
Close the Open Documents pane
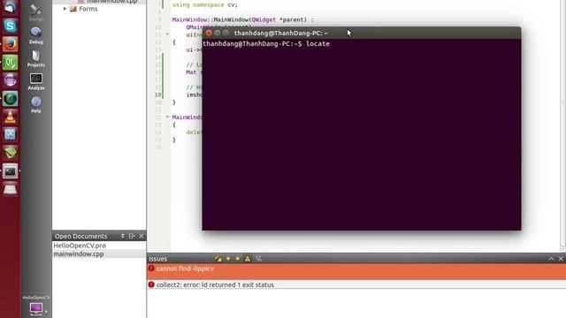pos(141,236)
